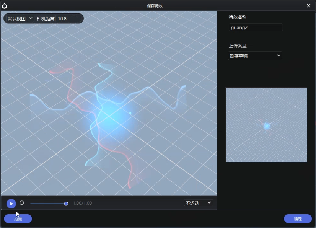Open the 暂存草稿 upload type dropdown
The width and height of the screenshot is (316, 228).
click(x=255, y=56)
